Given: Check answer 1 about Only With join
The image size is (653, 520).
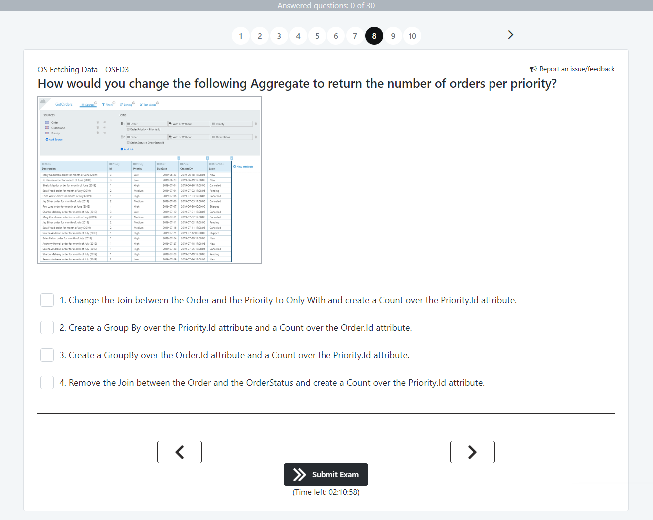Looking at the screenshot, I should coord(47,300).
